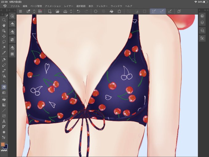209x157 pixels.
Task: Select the Lasso selection tool
Action: (x=4, y=42)
